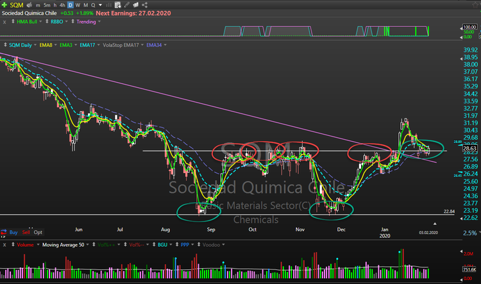
Task: Click the SQM ticker symbol field
Action: pyautogui.click(x=16, y=4)
